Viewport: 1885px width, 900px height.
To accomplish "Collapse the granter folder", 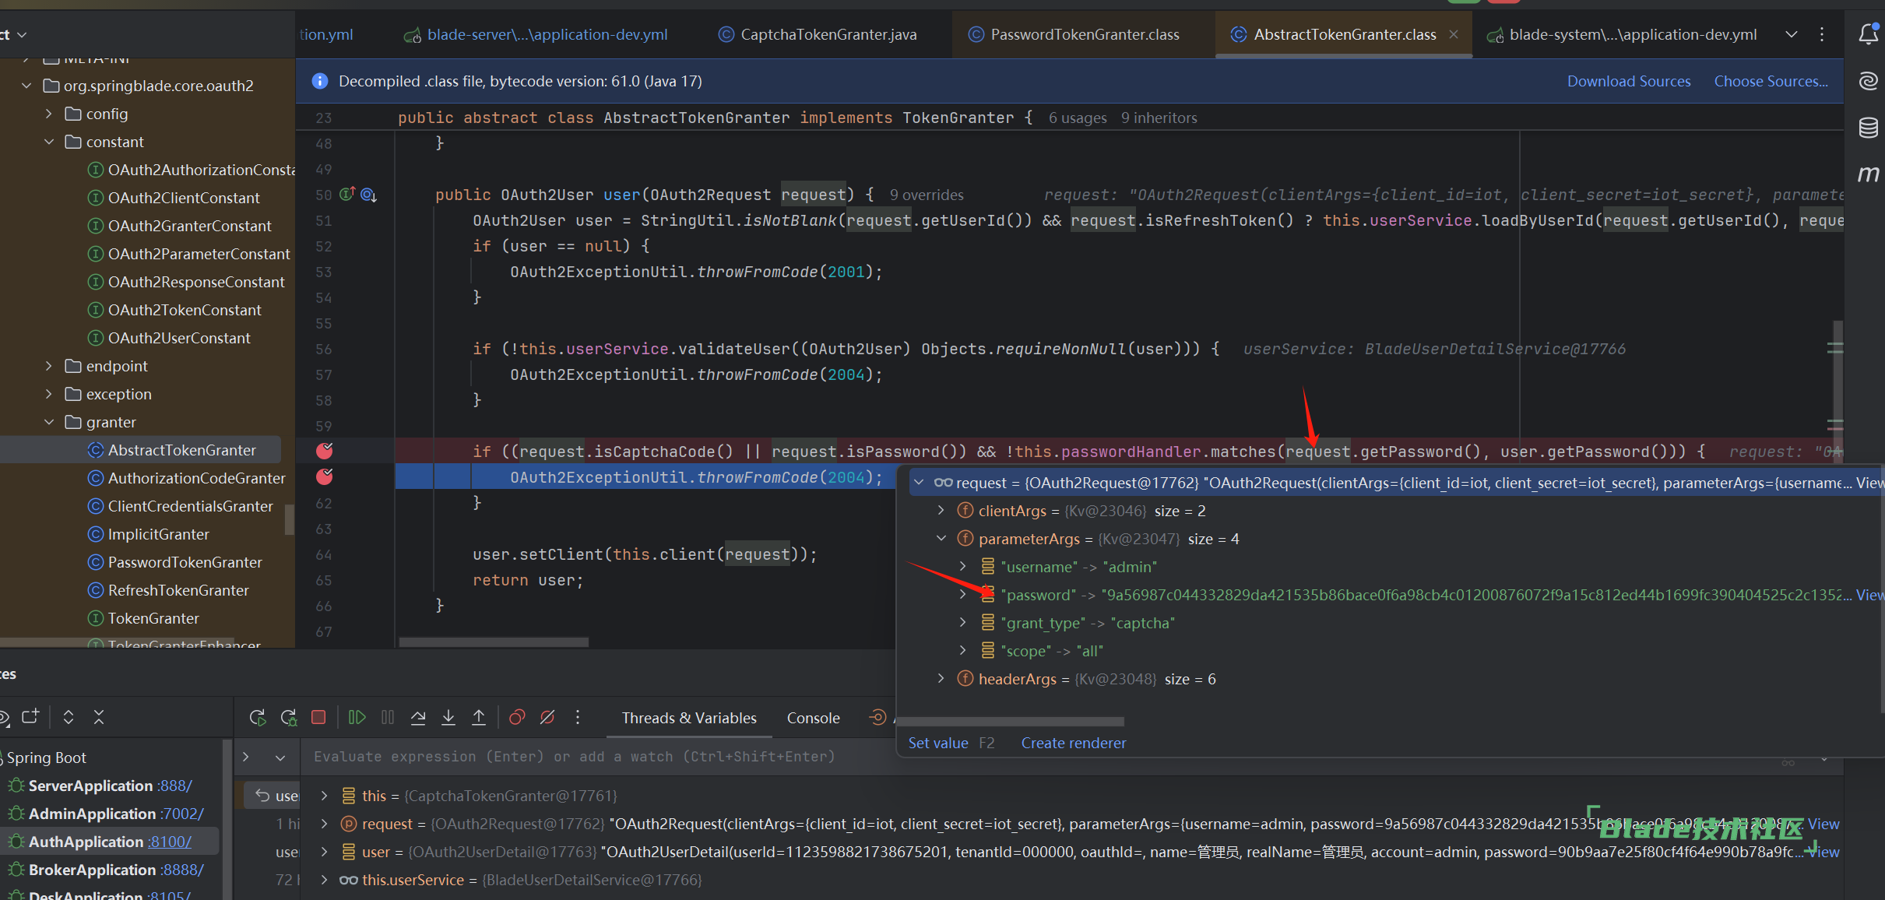I will click(49, 422).
